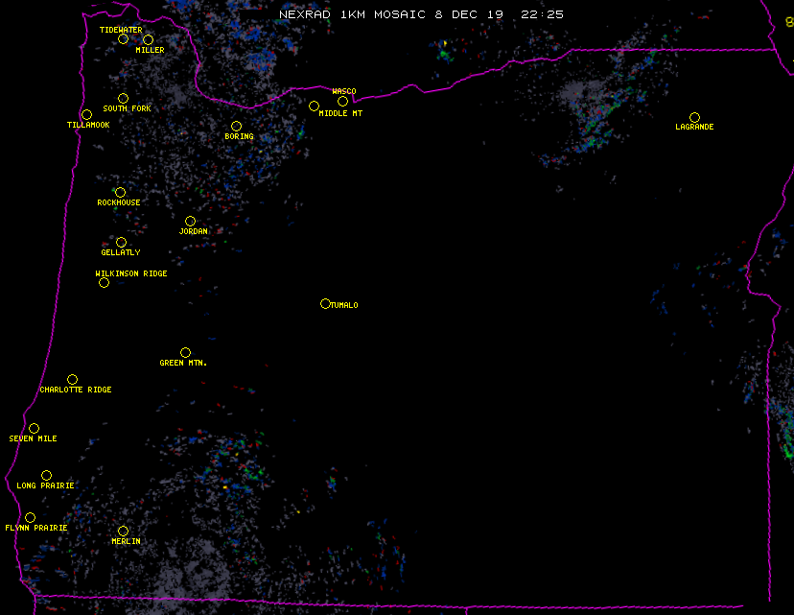
Task: Click the Tidewater station circle marker
Action: [123, 39]
